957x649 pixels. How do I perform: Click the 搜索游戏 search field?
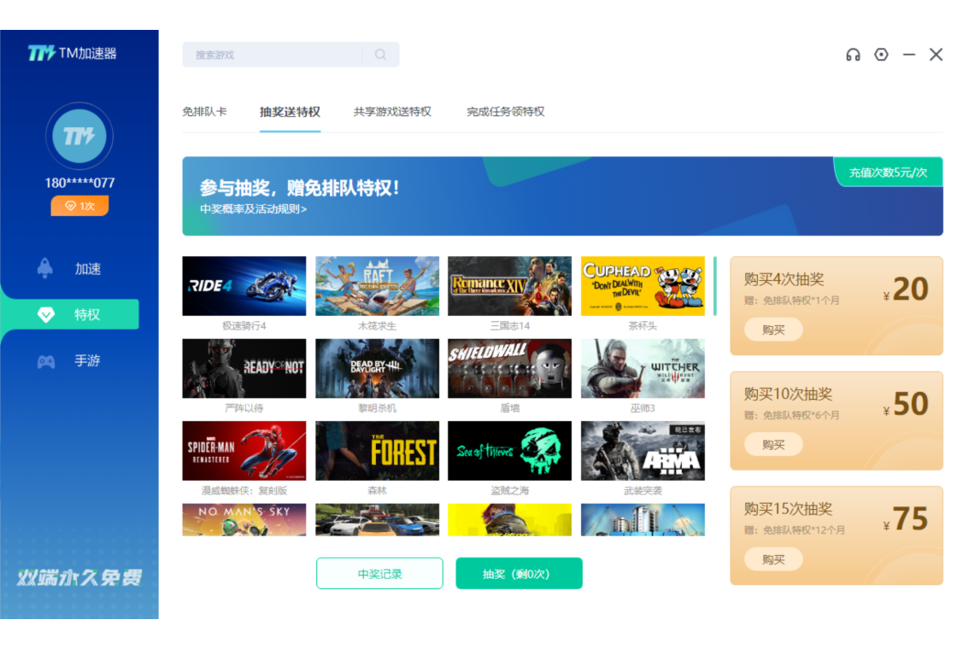[x=273, y=55]
